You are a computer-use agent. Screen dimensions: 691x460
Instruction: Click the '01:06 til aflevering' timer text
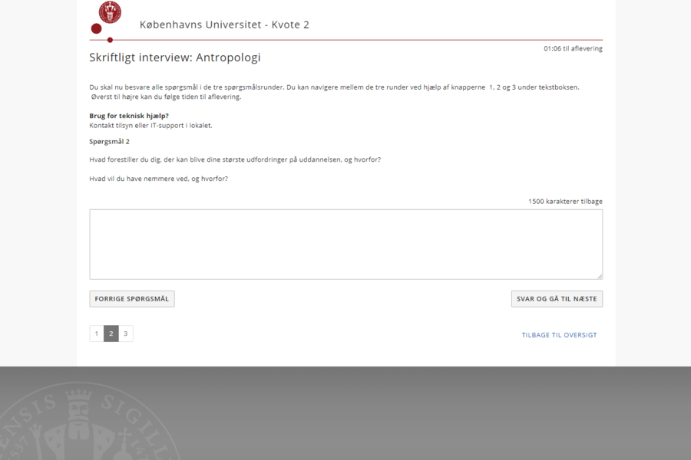coord(573,48)
